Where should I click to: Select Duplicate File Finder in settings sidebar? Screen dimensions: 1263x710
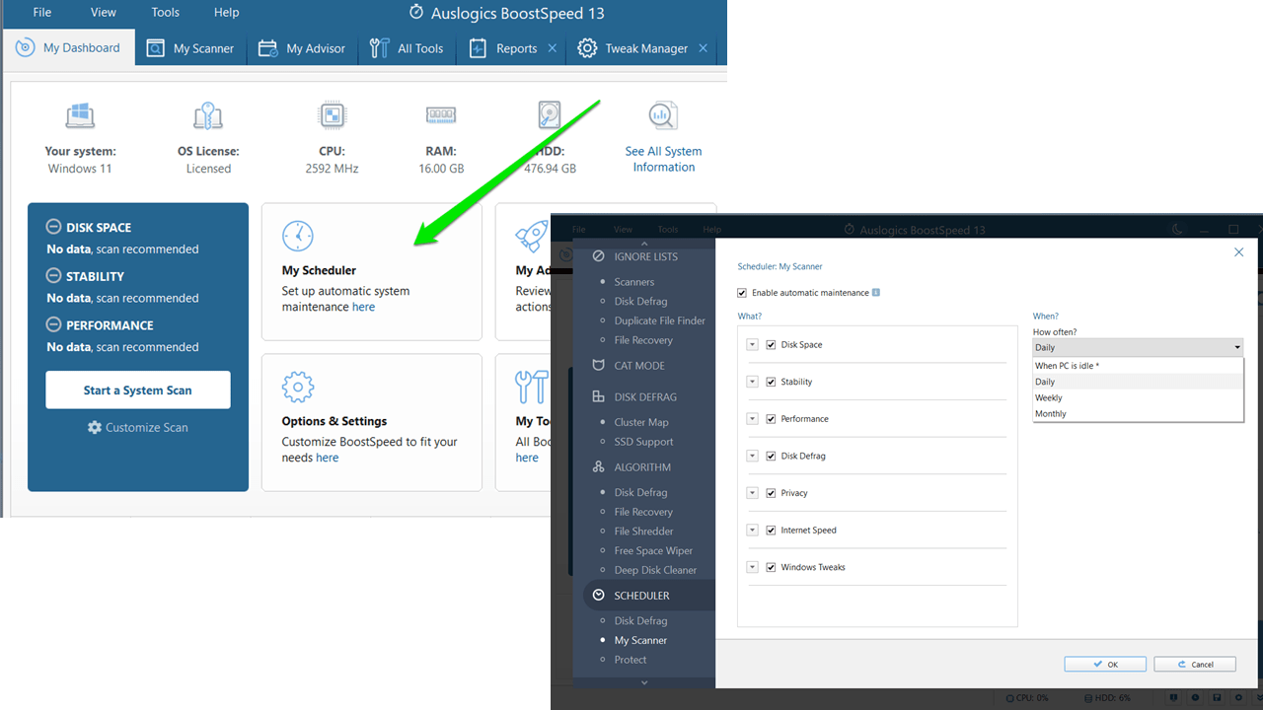coord(660,320)
